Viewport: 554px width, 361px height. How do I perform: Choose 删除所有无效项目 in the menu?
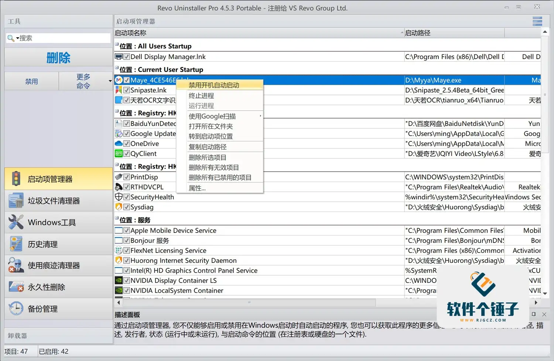coord(219,167)
